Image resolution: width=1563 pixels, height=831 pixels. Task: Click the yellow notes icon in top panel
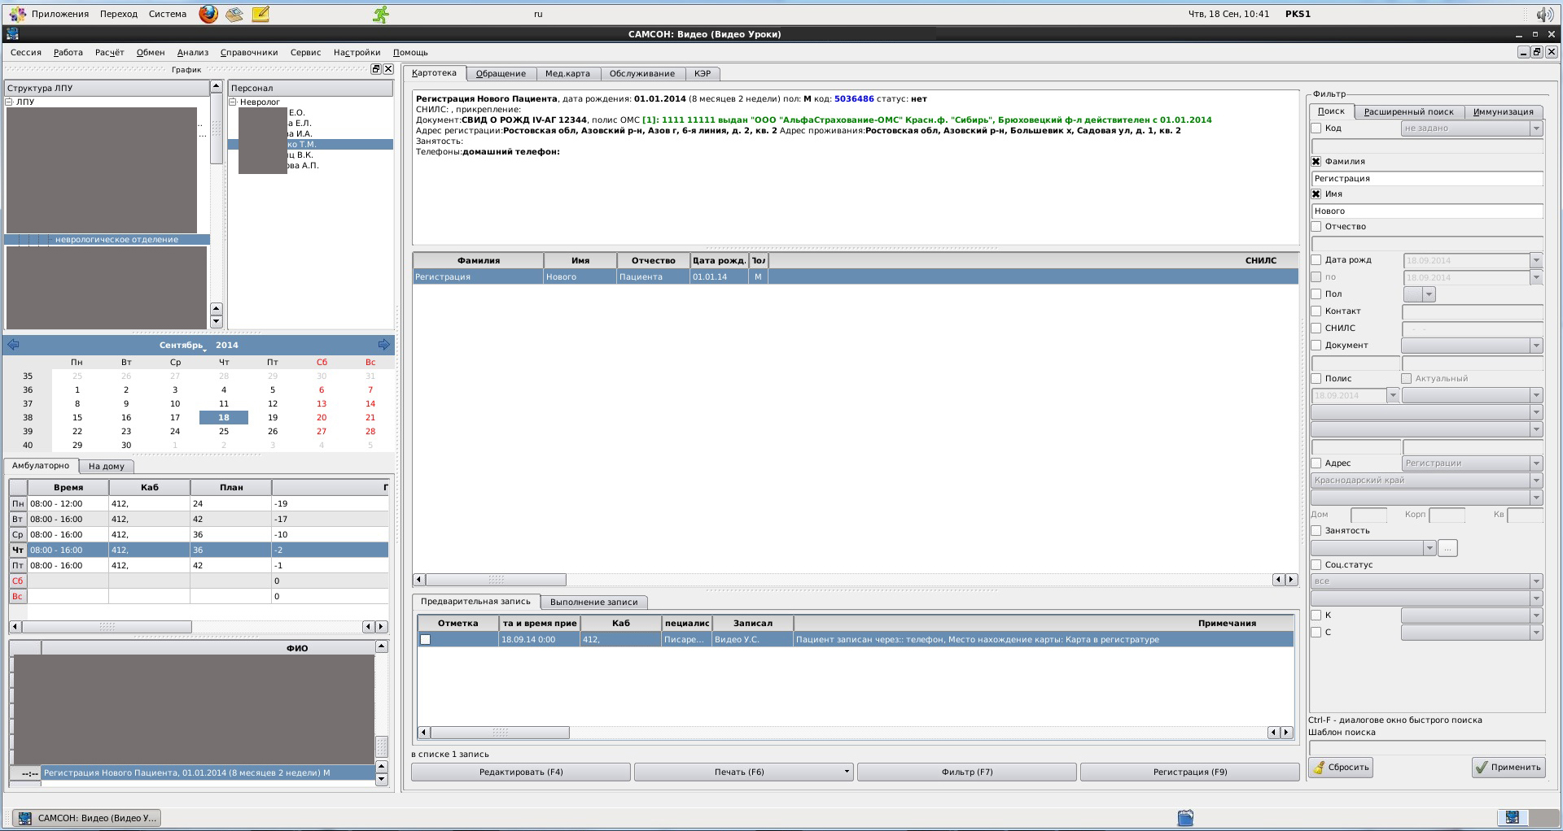[x=260, y=14]
